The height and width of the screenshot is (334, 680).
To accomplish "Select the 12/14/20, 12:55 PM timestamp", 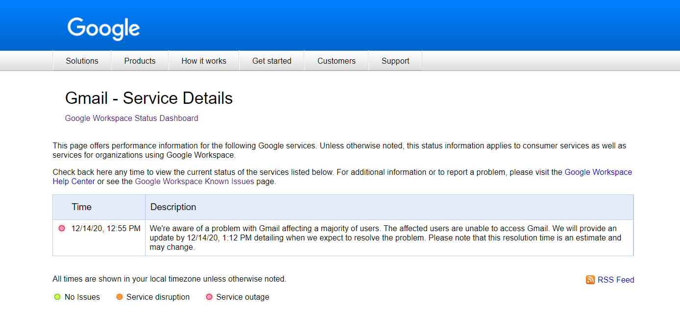I will click(106, 228).
